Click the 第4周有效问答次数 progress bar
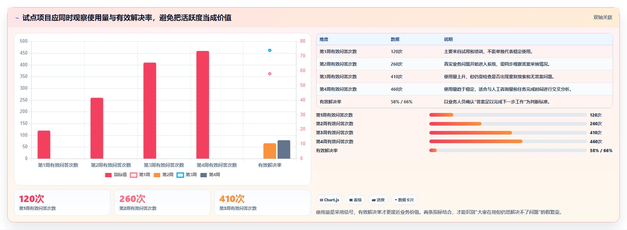The width and height of the screenshot is (627, 230). click(x=508, y=141)
